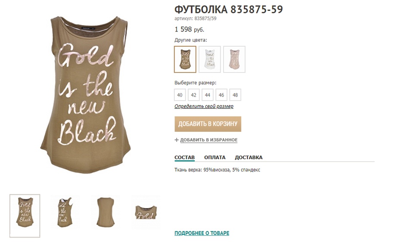The image size is (393, 244).
Task: Select the white color variant swatch
Action: (209, 59)
